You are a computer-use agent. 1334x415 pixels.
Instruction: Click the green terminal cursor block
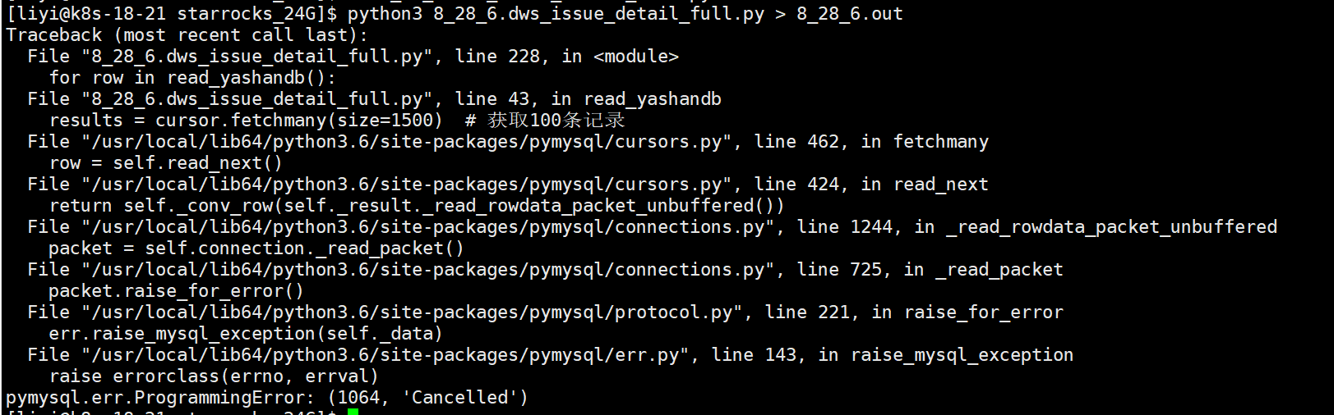click(x=353, y=412)
